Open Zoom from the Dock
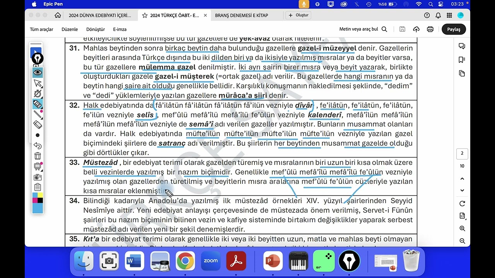 pos(211,261)
